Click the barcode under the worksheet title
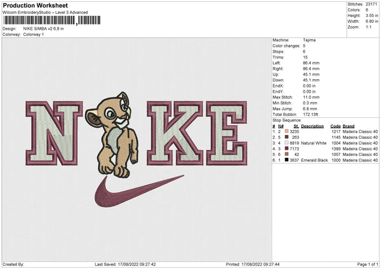 [51, 20]
